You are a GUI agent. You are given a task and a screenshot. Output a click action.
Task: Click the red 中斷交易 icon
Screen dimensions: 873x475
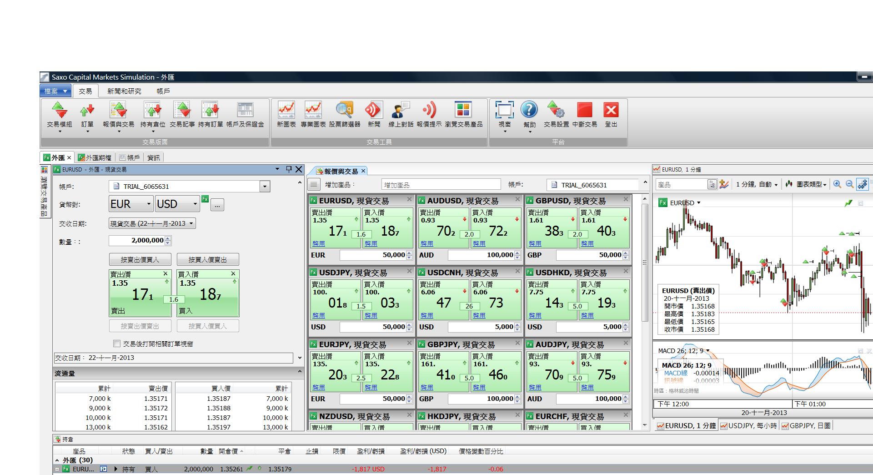pos(585,115)
